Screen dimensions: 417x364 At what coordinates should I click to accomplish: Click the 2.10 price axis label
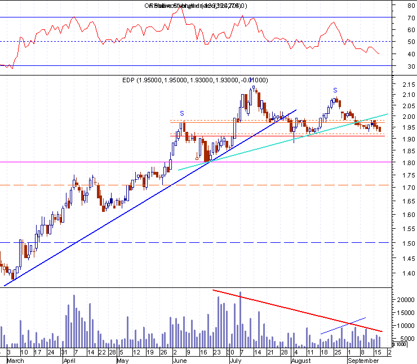click(x=409, y=95)
